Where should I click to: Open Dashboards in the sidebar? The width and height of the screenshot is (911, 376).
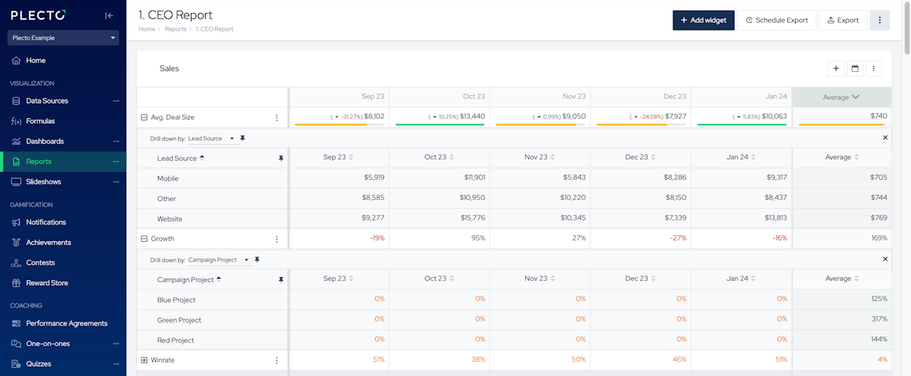(45, 141)
